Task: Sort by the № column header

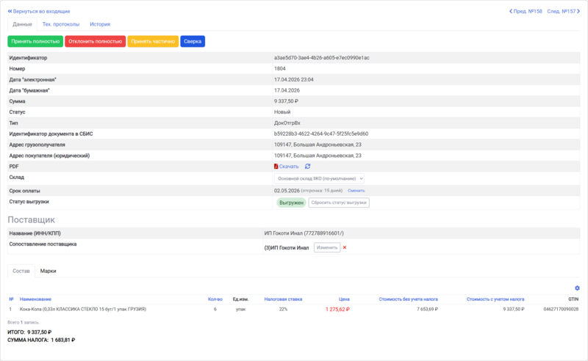Action: 11,299
